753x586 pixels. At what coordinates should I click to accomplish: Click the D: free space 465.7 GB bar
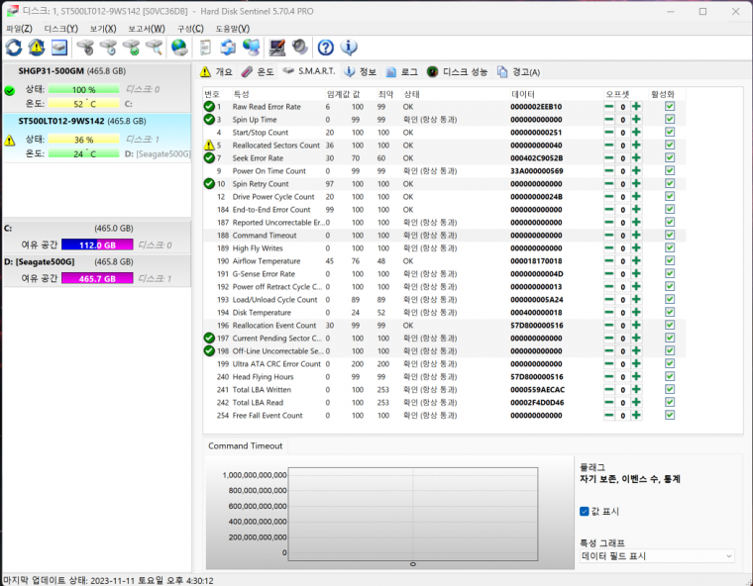97,278
